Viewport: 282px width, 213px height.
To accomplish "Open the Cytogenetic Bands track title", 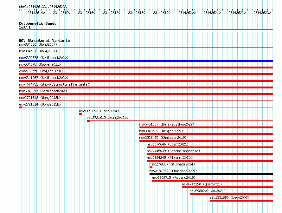I will (38, 23).
